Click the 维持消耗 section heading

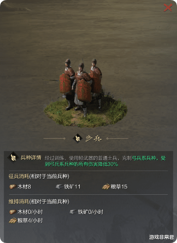(19, 202)
